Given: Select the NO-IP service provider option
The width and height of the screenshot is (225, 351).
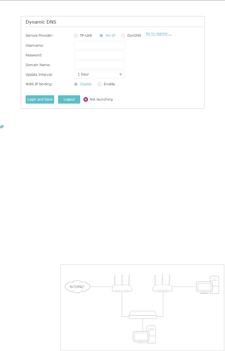Looking at the screenshot, I should 101,36.
